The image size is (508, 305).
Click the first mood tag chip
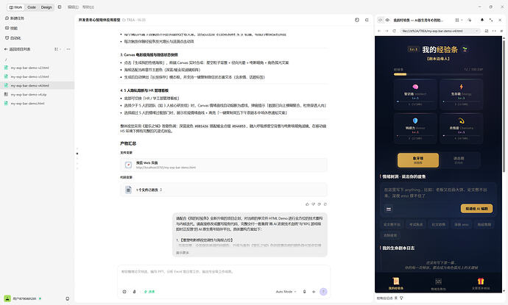pos(392,224)
